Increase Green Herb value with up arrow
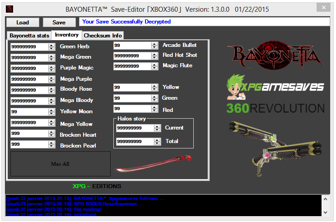This screenshot has height=222, width=336. tap(52, 45)
